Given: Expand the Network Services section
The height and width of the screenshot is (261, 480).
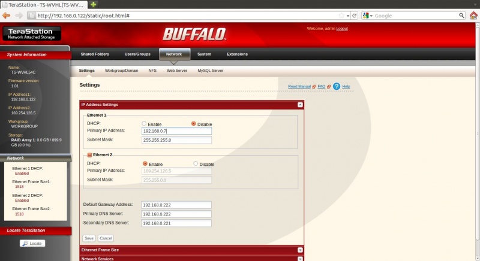Looking at the screenshot, I should pos(300,259).
